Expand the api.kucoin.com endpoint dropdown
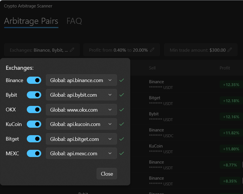 pos(81,124)
